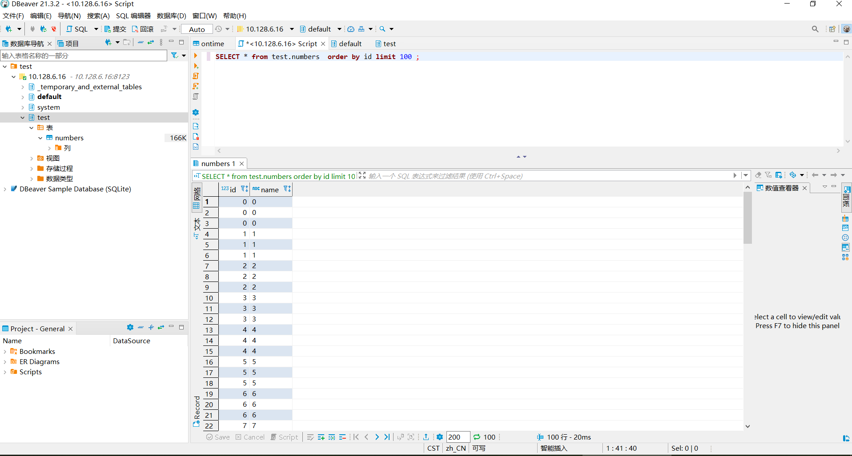Image resolution: width=852 pixels, height=456 pixels.
Task: Click the Cancel button below results
Action: [250, 437]
